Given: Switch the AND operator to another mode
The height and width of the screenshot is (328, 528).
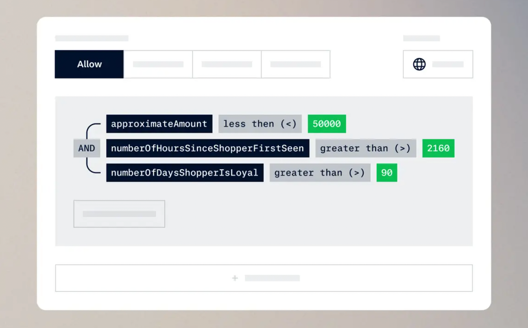Looking at the screenshot, I should [87, 148].
